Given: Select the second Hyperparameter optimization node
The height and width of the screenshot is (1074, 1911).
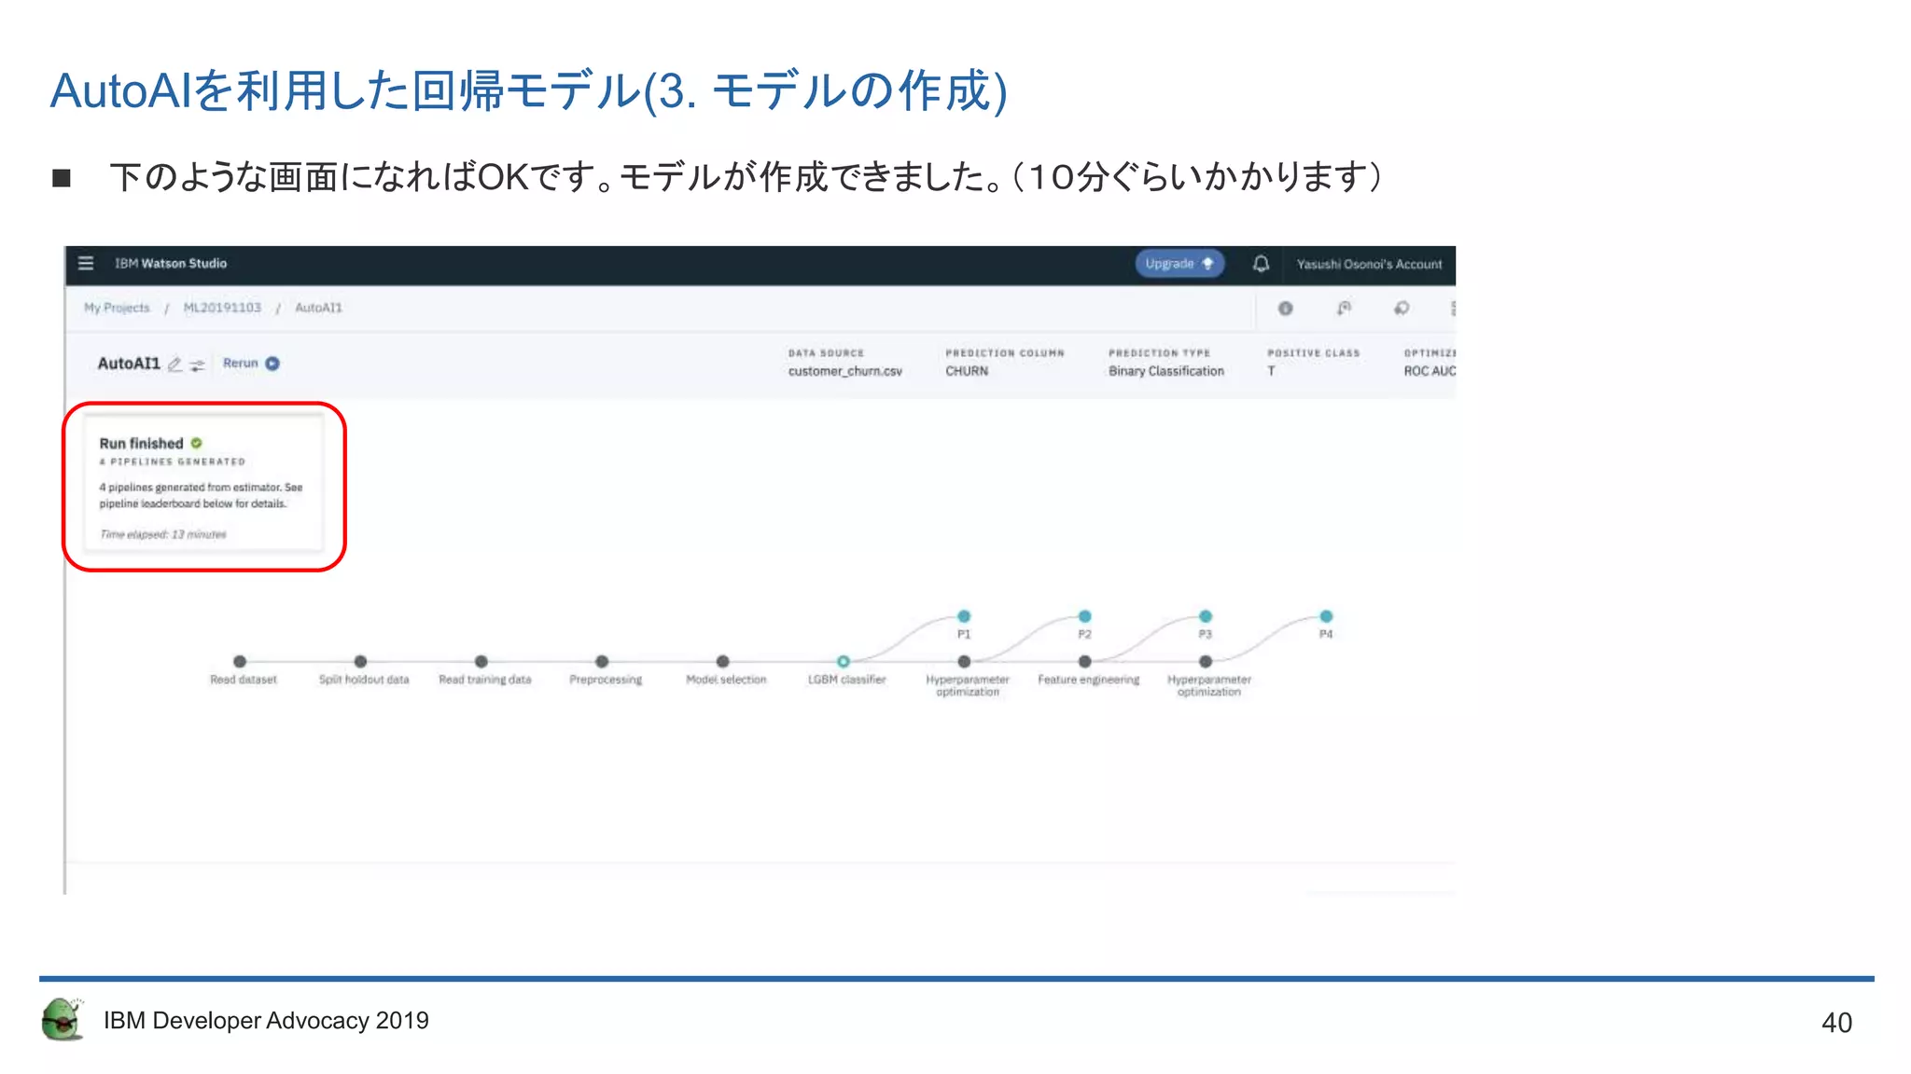Looking at the screenshot, I should [1206, 661].
